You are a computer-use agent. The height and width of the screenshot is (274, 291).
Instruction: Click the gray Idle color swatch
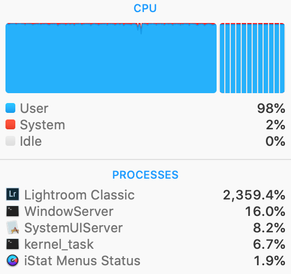point(10,141)
